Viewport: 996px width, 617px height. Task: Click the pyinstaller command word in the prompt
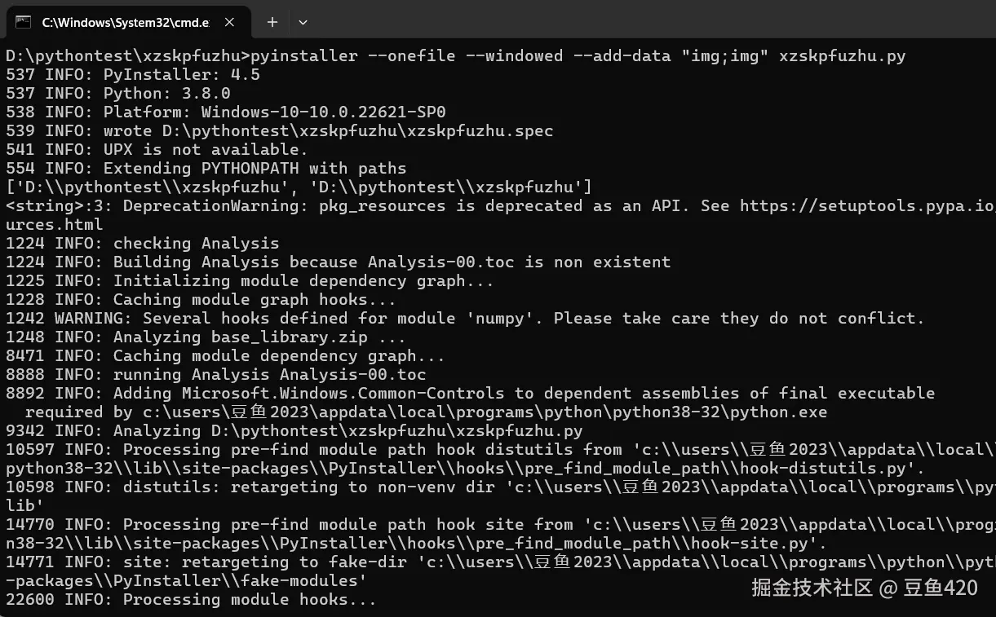304,56
